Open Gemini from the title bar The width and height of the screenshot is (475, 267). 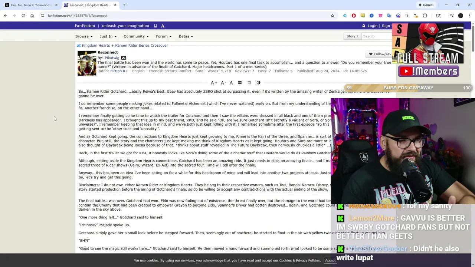(x=426, y=5)
